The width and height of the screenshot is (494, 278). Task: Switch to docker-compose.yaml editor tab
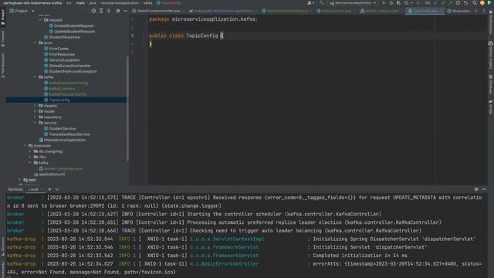click(x=381, y=11)
